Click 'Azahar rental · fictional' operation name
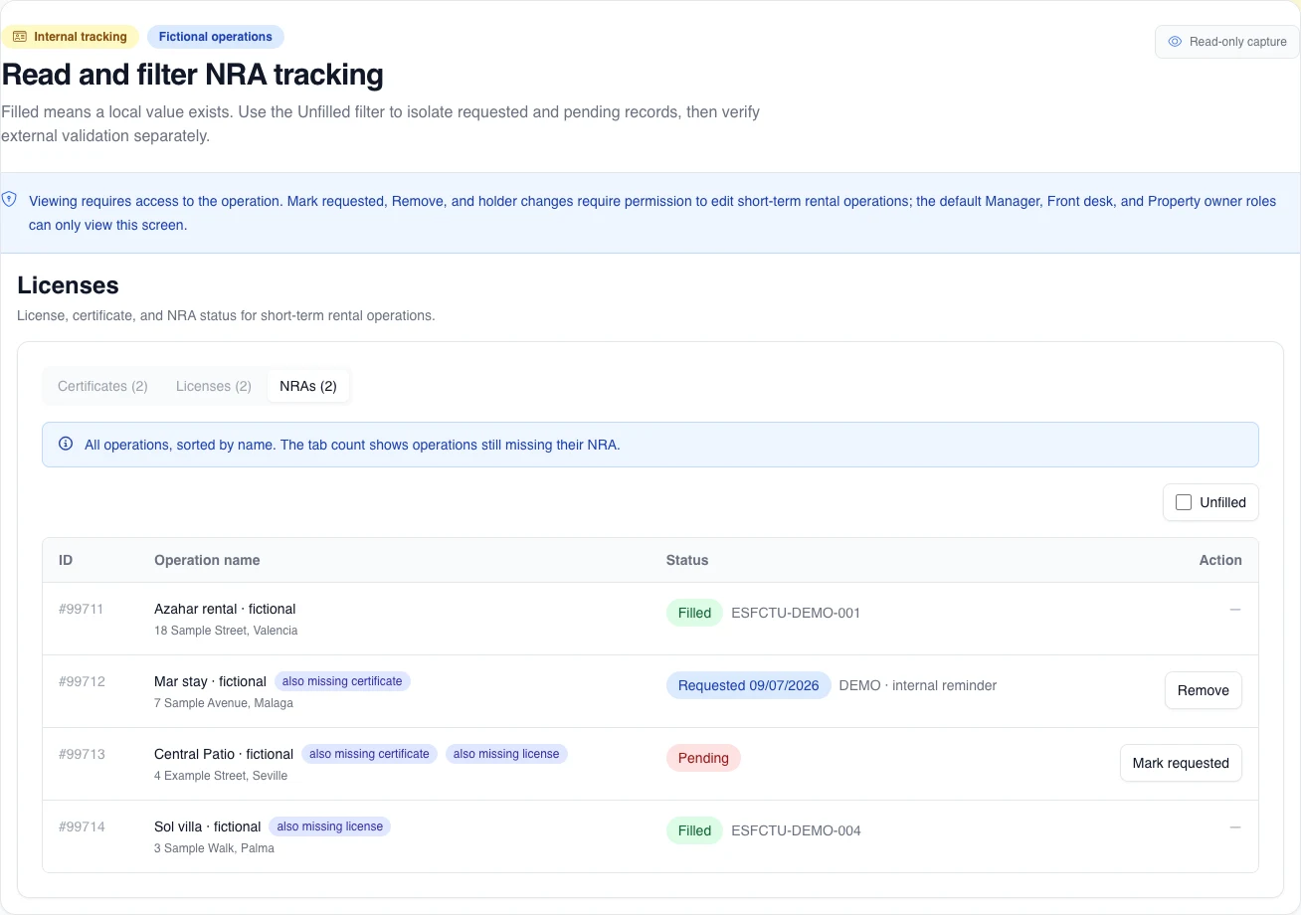This screenshot has height=915, width=1301. click(x=225, y=609)
